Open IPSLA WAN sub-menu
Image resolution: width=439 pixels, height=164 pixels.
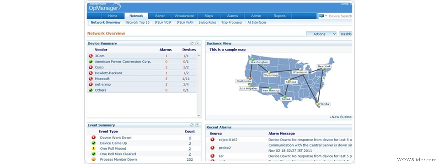tap(185, 23)
